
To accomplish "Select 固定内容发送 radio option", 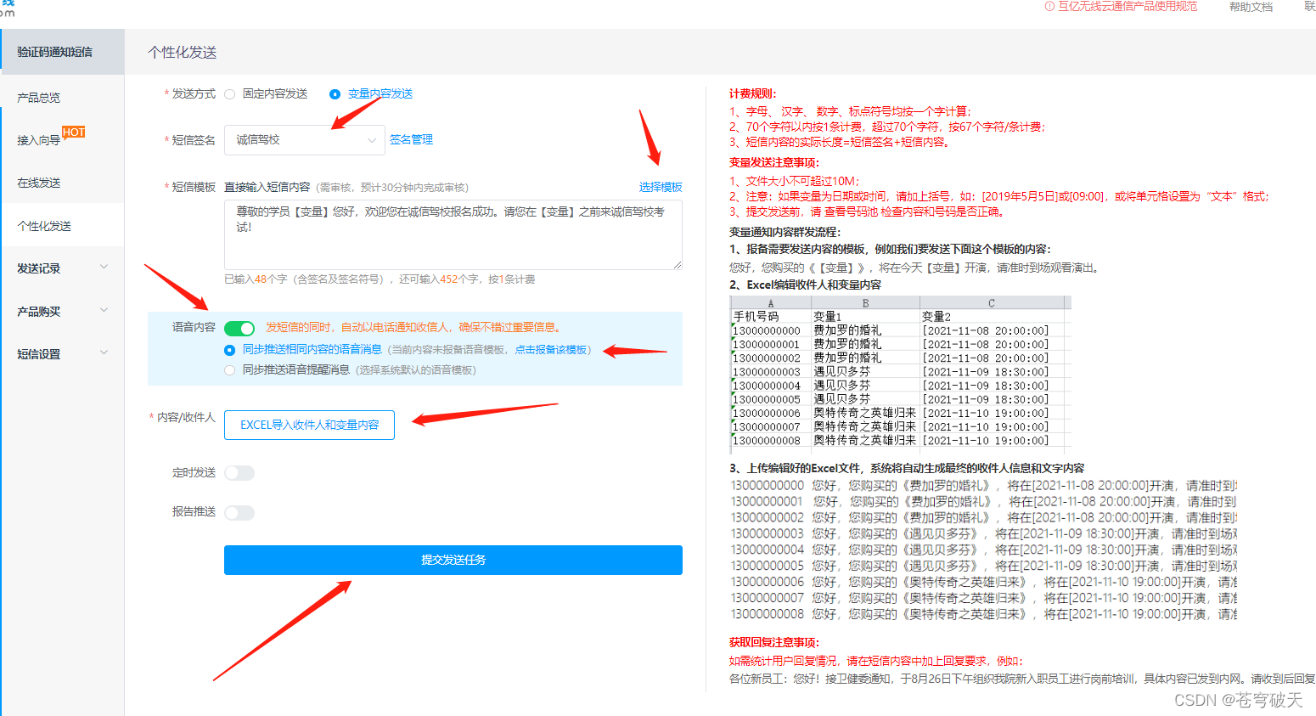I will click(x=230, y=94).
